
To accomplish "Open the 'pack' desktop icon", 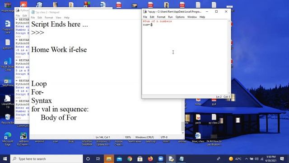I will tap(198, 119).
